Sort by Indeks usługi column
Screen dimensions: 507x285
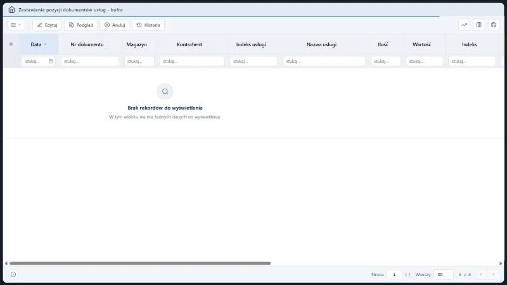click(x=251, y=44)
